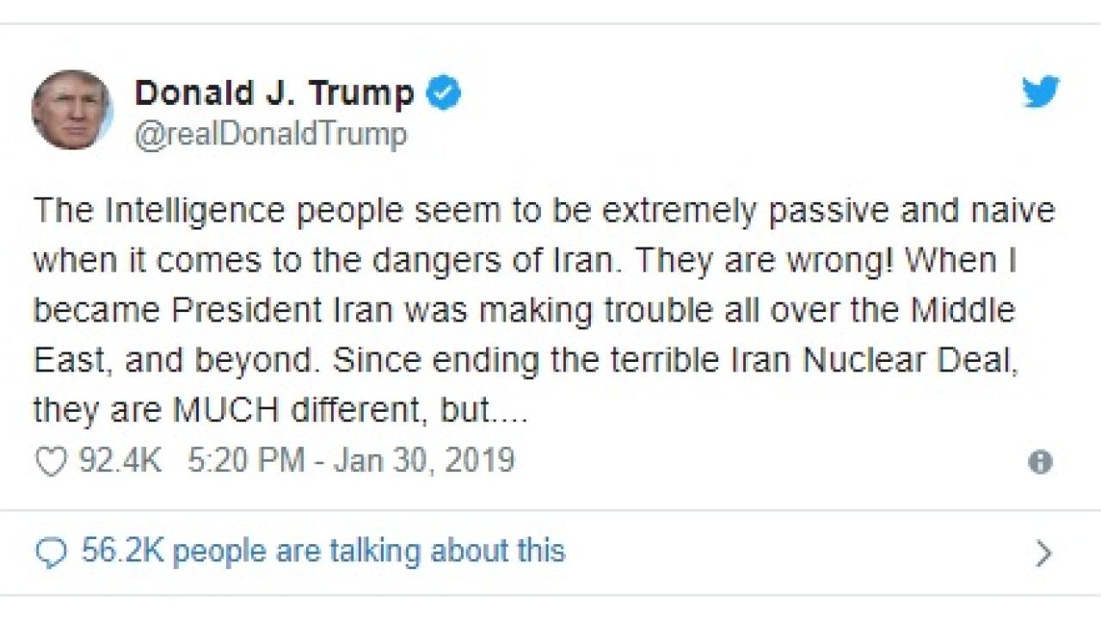Click the reply speech bubble icon

pyautogui.click(x=51, y=552)
